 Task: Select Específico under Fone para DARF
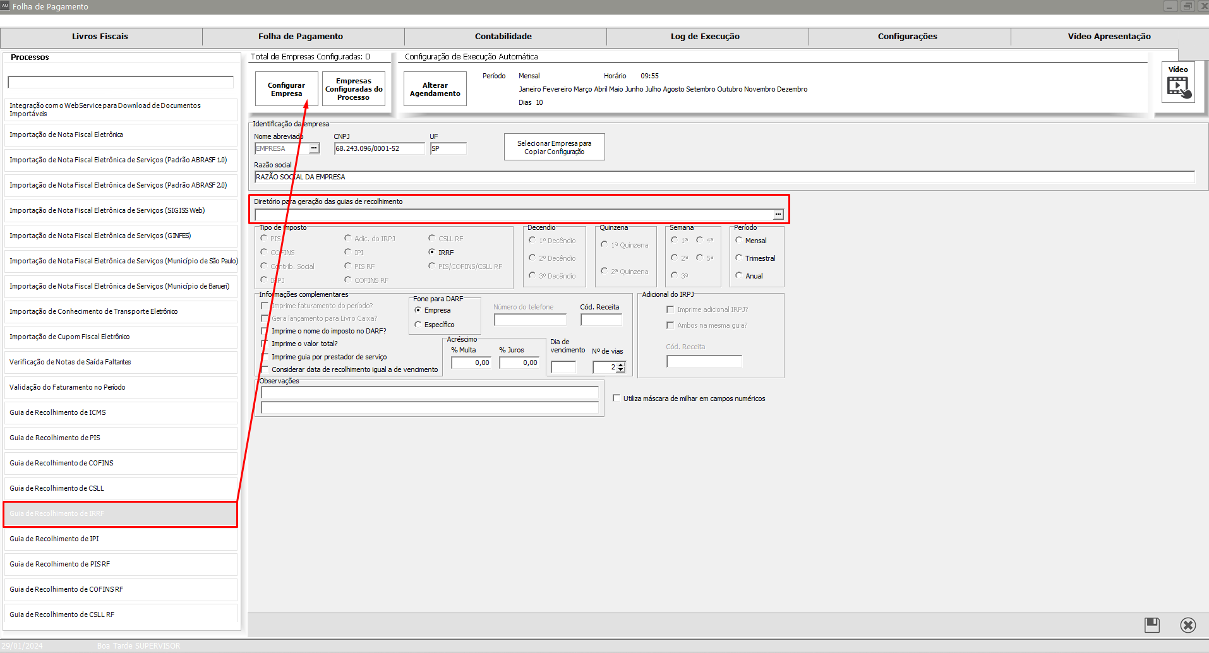(x=418, y=325)
